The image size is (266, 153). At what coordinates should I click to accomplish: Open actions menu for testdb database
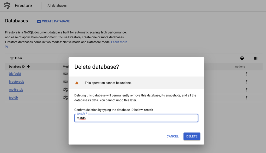click(247, 98)
